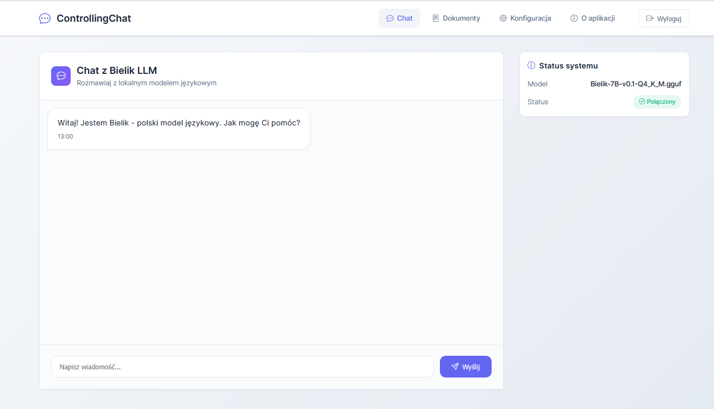Open the Dokumenty page
This screenshot has height=409, width=714.
(456, 18)
